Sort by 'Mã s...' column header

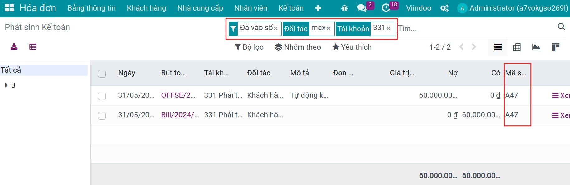(515, 73)
